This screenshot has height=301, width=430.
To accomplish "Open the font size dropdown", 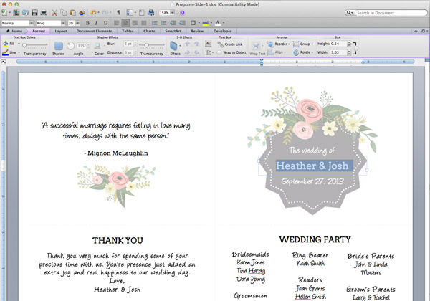I will pyautogui.click(x=78, y=23).
